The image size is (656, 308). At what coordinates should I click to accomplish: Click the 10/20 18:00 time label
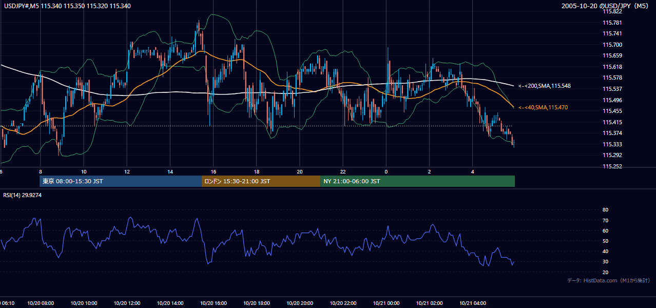click(256, 303)
